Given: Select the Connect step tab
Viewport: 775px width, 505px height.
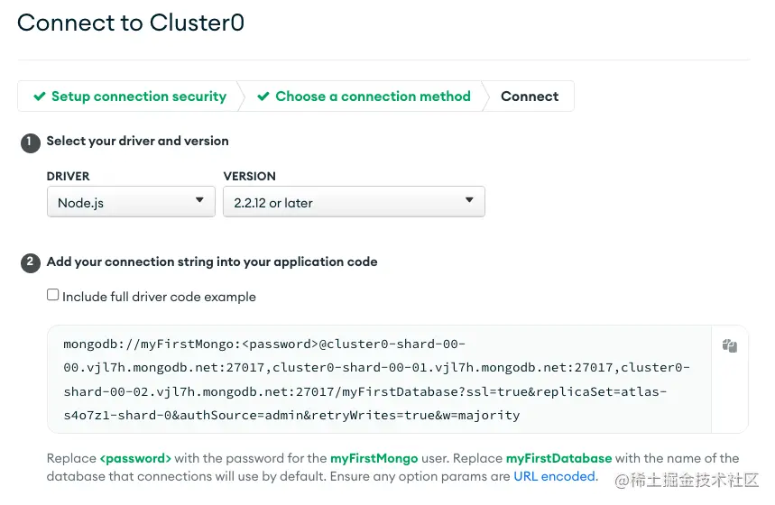Looking at the screenshot, I should pos(530,96).
